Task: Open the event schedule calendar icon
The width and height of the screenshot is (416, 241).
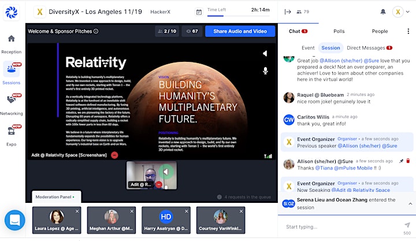Action: click(x=199, y=12)
